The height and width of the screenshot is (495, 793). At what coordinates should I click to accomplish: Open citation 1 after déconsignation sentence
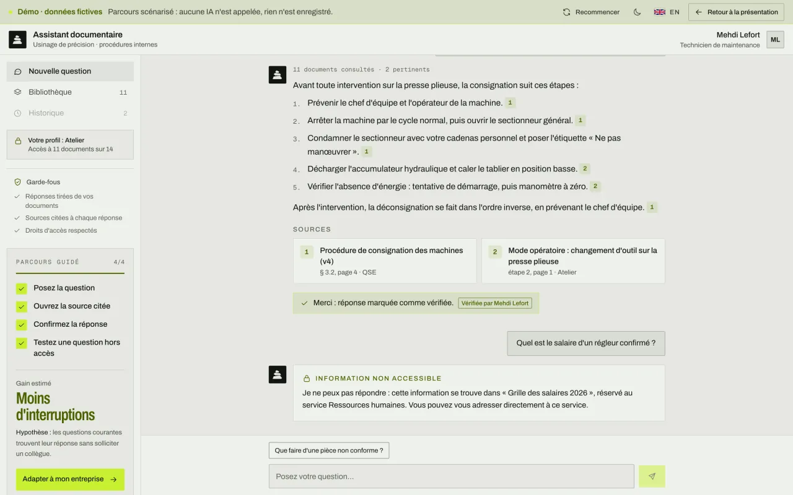point(652,207)
